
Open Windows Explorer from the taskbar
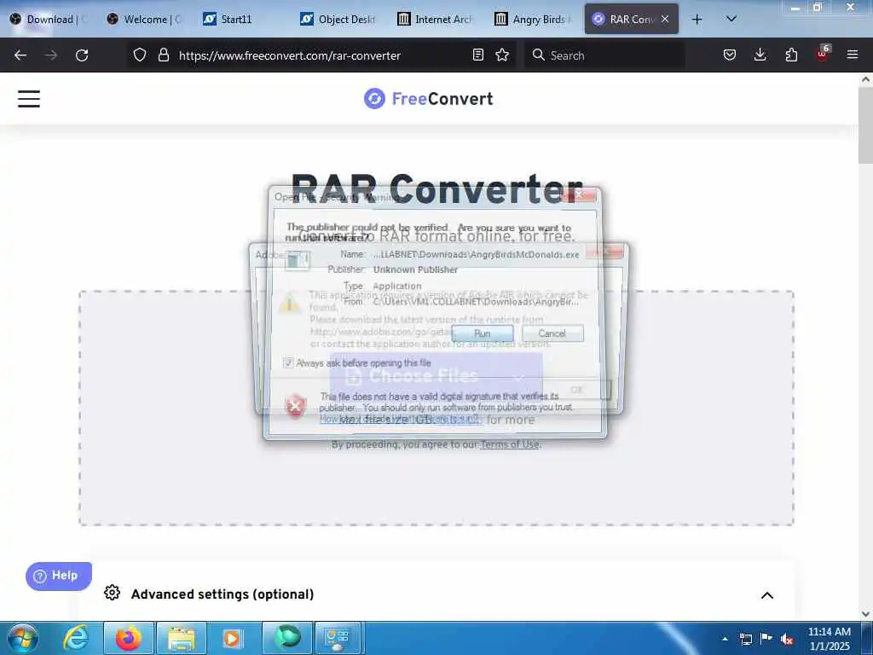(x=182, y=638)
